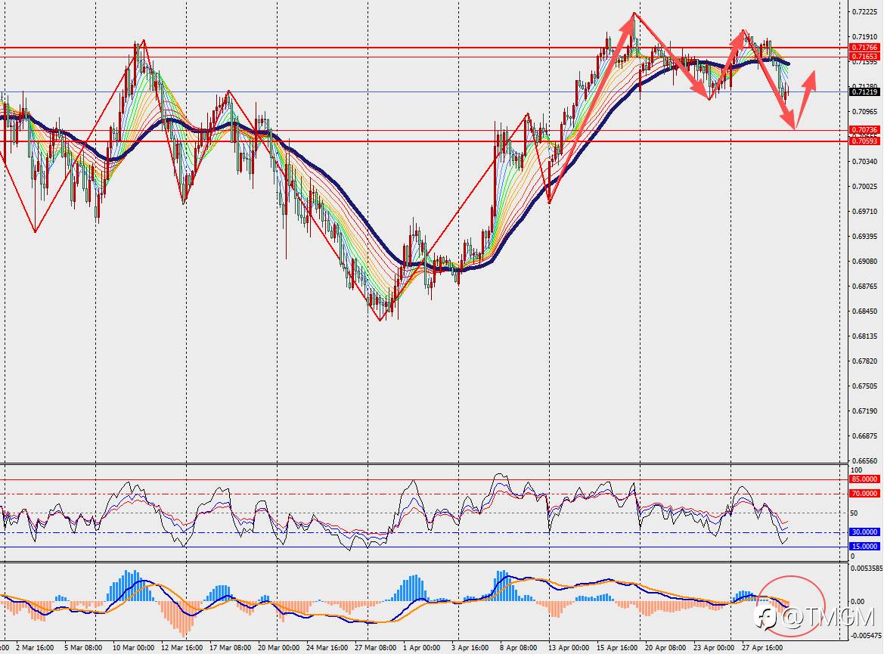Click the 0.69395 price axis label
884x654 pixels.
coord(864,236)
